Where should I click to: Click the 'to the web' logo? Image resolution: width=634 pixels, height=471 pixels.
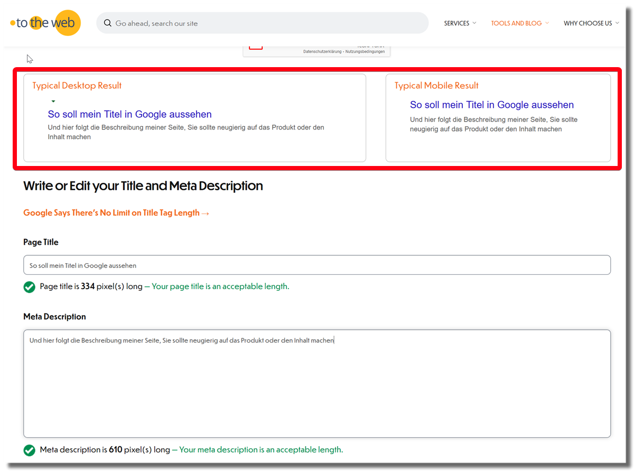coord(46,23)
